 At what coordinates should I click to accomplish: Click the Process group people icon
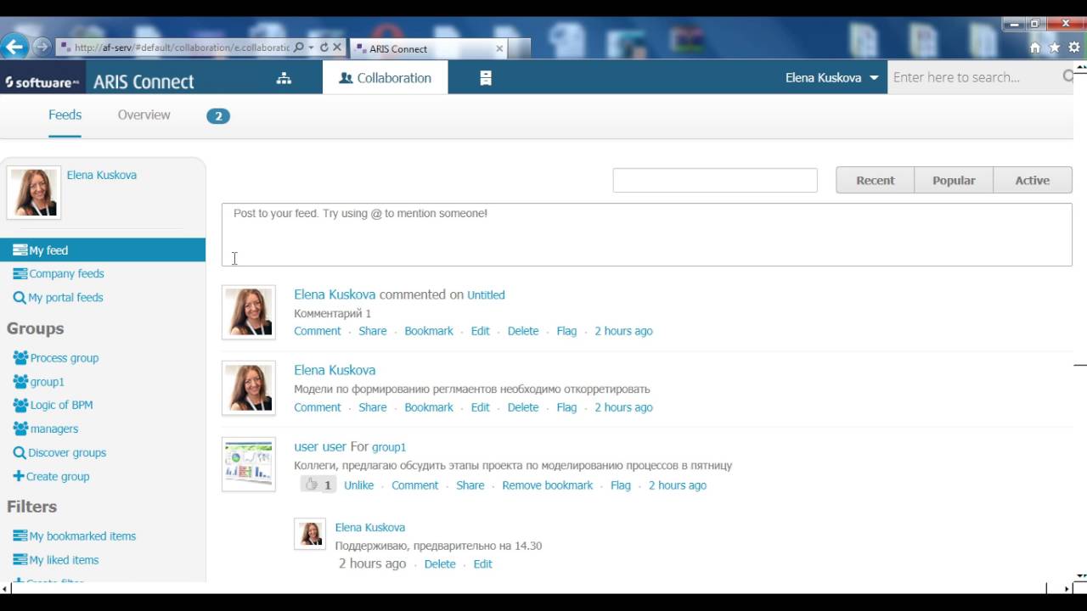(20, 357)
